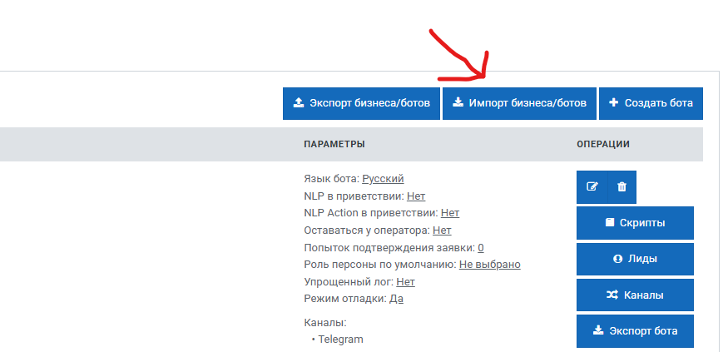Click the trash delete bot icon
The width and height of the screenshot is (728, 352).
point(622,186)
